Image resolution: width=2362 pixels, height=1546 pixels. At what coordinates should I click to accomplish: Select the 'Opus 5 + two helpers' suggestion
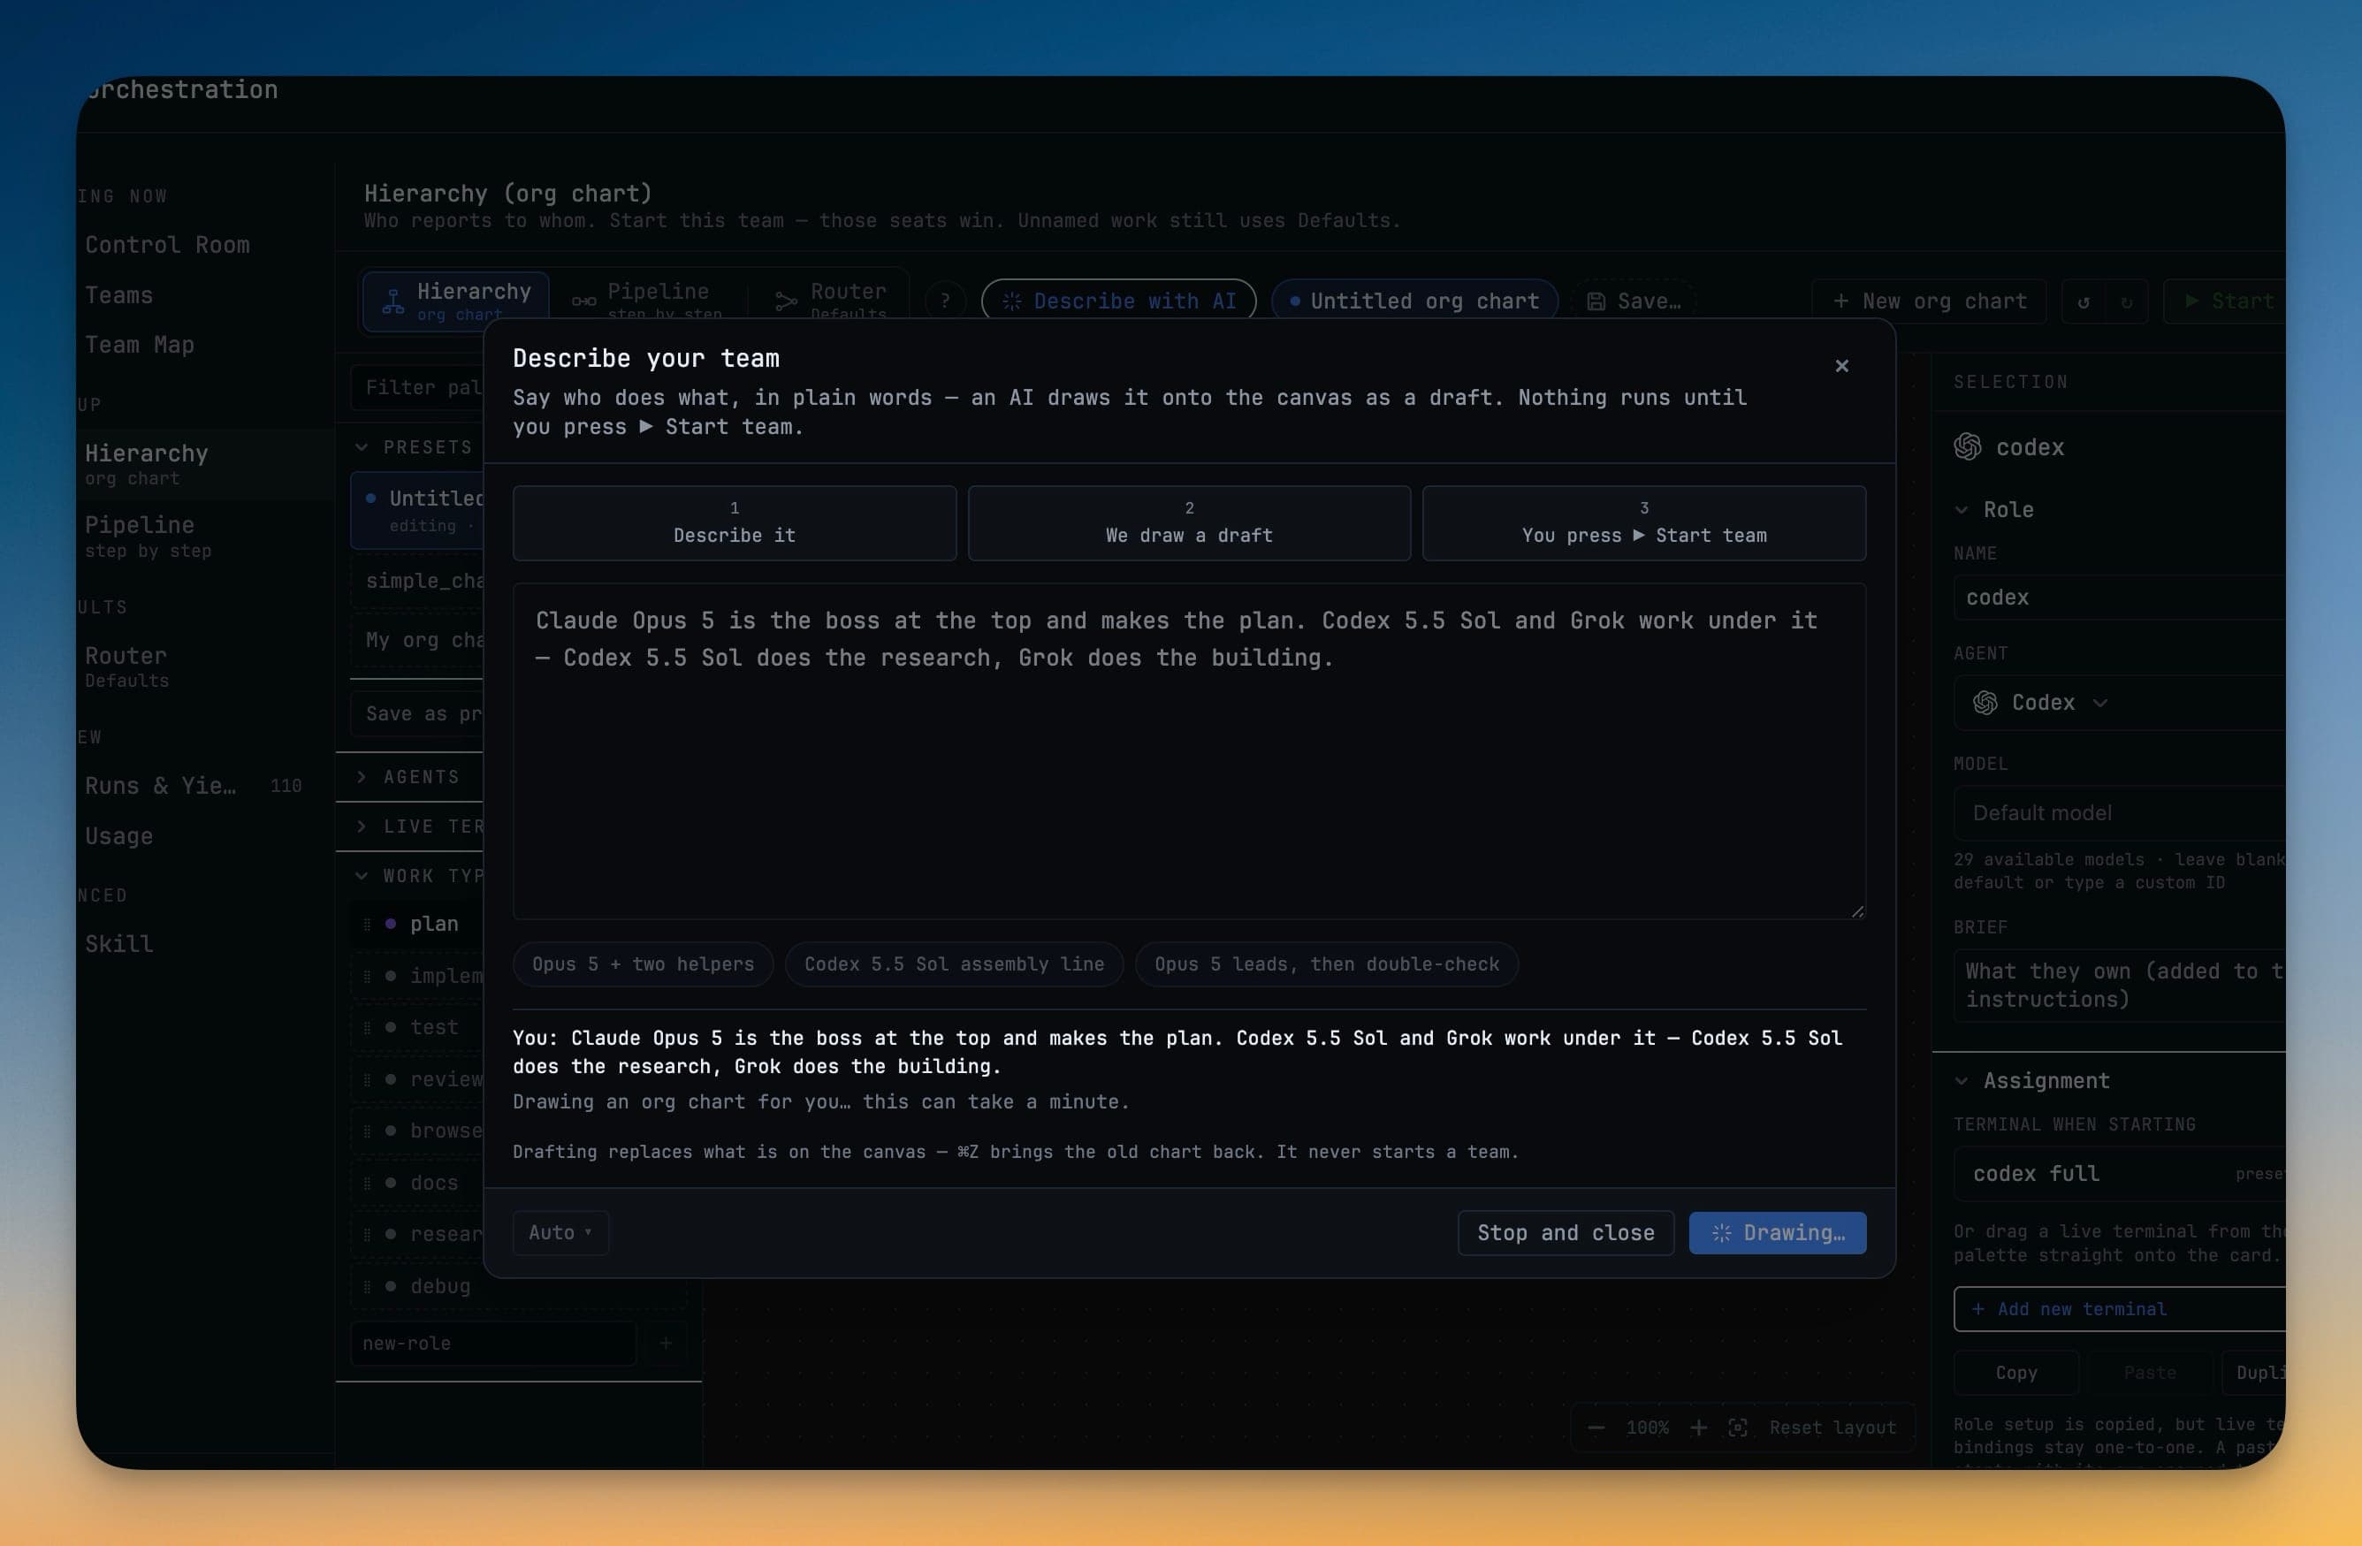(644, 963)
